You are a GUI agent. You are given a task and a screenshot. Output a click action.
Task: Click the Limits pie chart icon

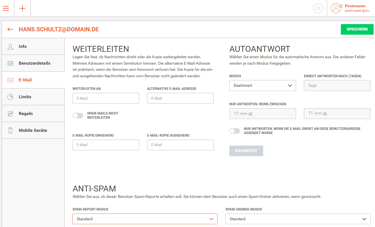point(10,97)
